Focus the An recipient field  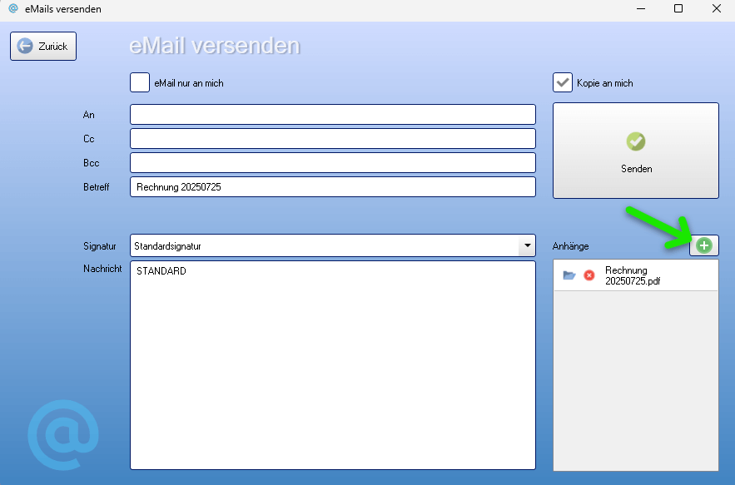(x=332, y=115)
